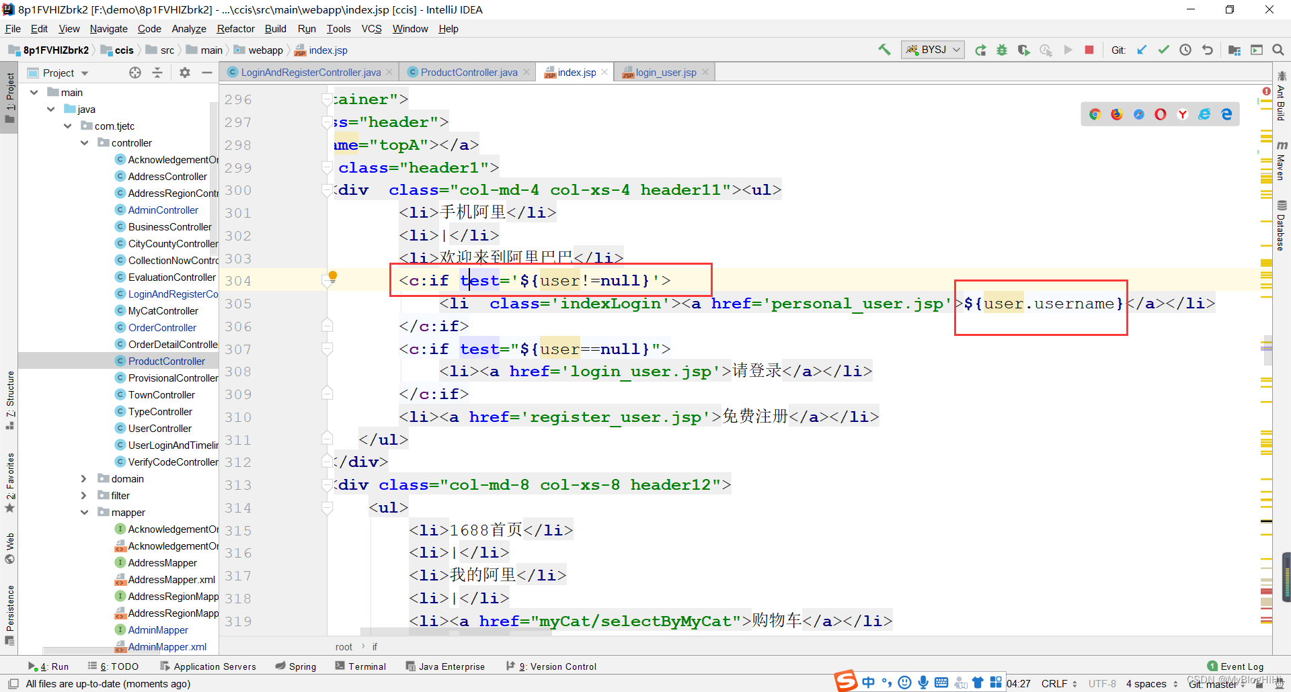Switch to ProductController.java tab

coord(469,73)
